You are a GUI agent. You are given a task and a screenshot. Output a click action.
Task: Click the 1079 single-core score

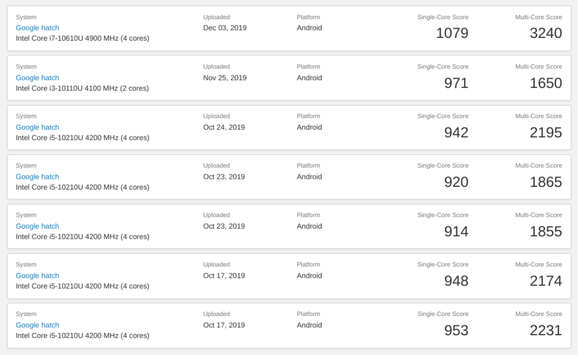pos(452,33)
